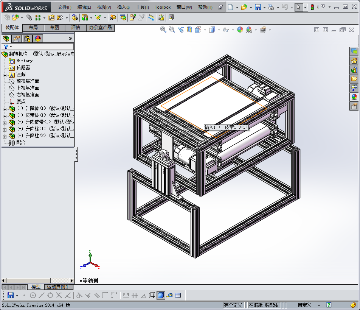Open the FeatureManager design tree tab
Image resolution: width=360 pixels, height=310 pixels.
pyautogui.click(x=6, y=38)
